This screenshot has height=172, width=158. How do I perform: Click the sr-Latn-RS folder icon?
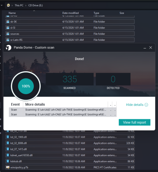[8, 40]
